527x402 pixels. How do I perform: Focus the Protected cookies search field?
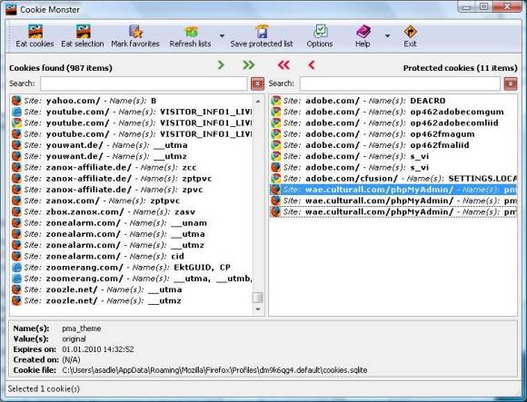point(400,83)
